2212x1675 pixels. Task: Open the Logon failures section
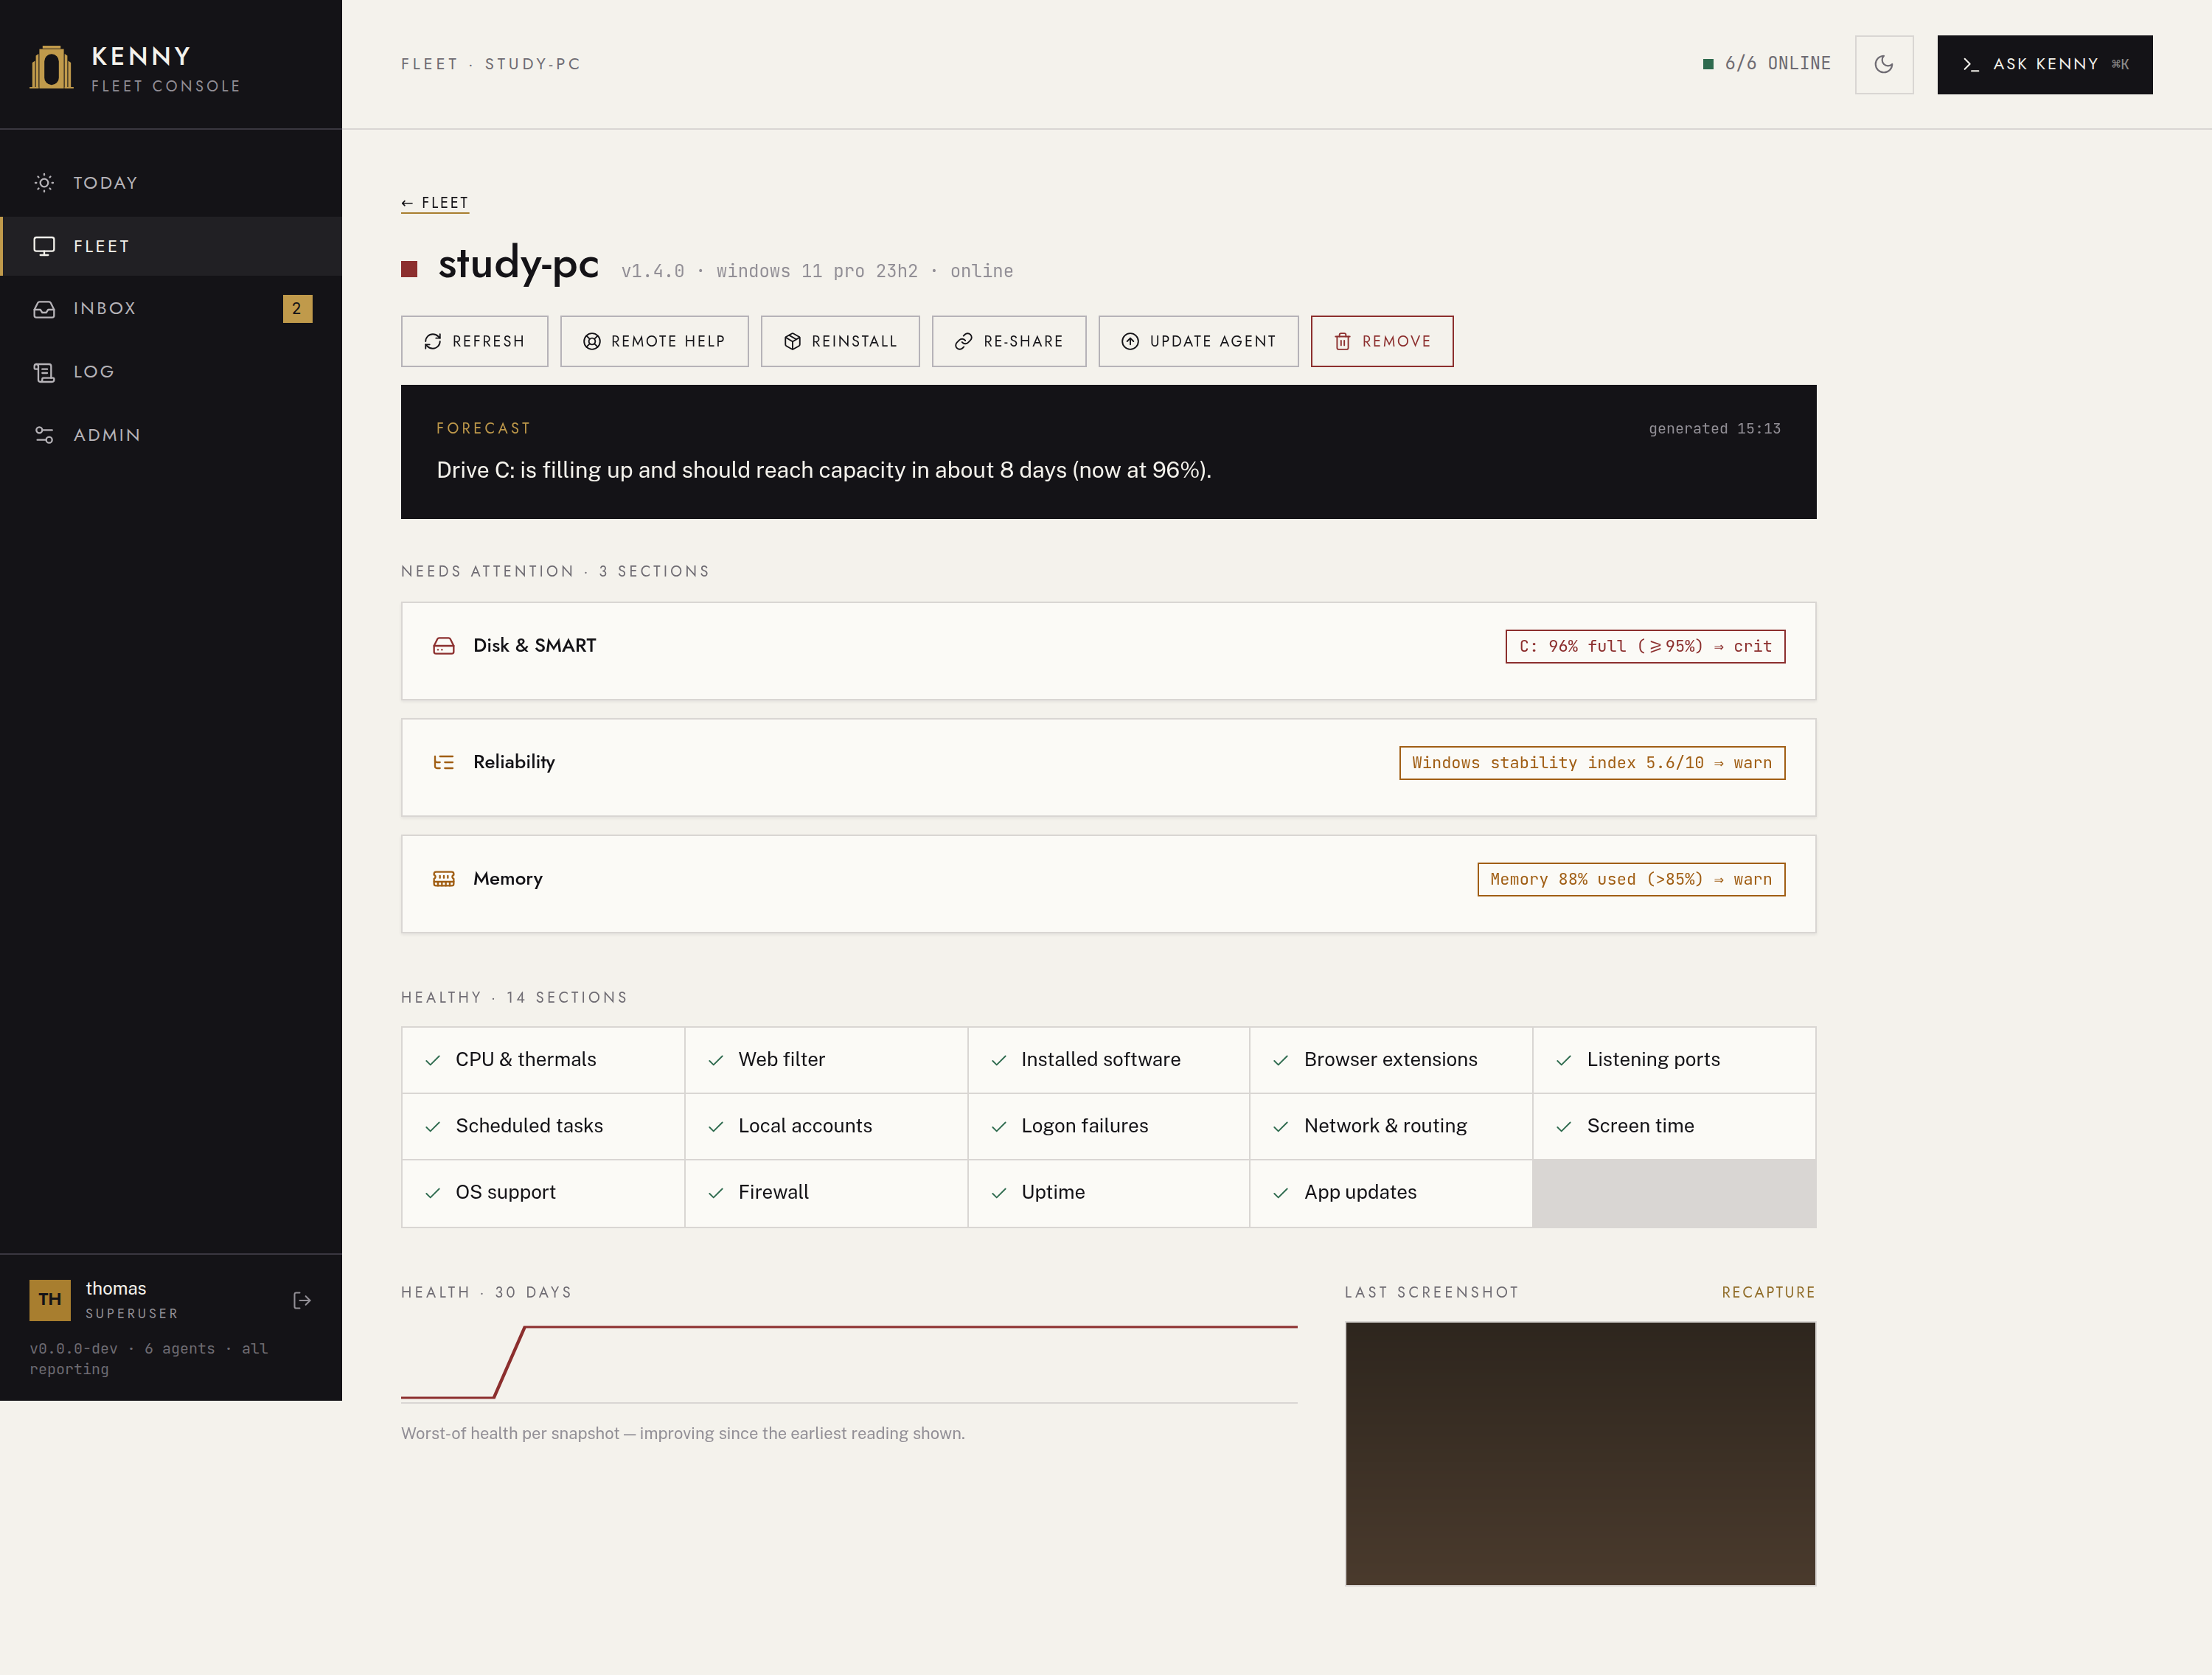click(1109, 1126)
